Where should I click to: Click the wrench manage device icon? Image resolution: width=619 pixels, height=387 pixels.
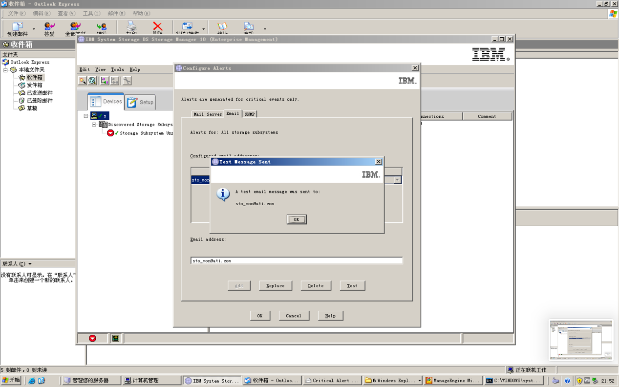[x=127, y=81]
